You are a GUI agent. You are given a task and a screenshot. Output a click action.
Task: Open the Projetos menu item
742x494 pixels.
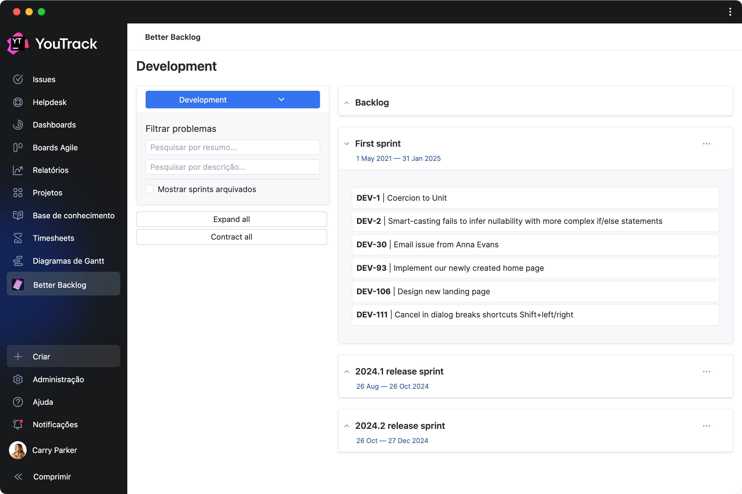pos(47,193)
